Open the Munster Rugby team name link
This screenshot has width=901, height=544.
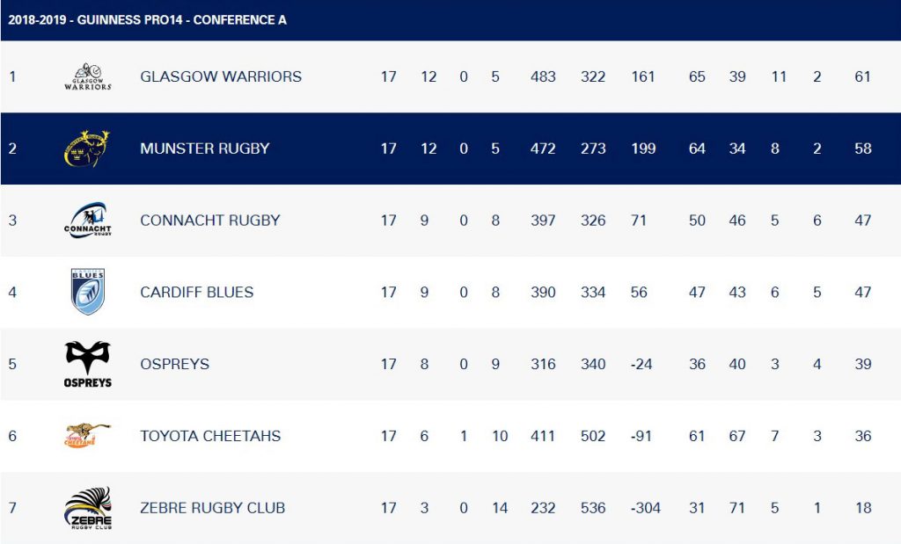pos(204,149)
